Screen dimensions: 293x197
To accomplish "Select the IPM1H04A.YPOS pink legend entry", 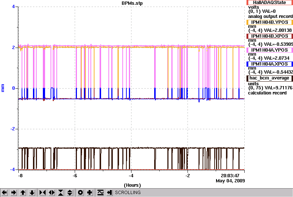I will click(x=269, y=50).
